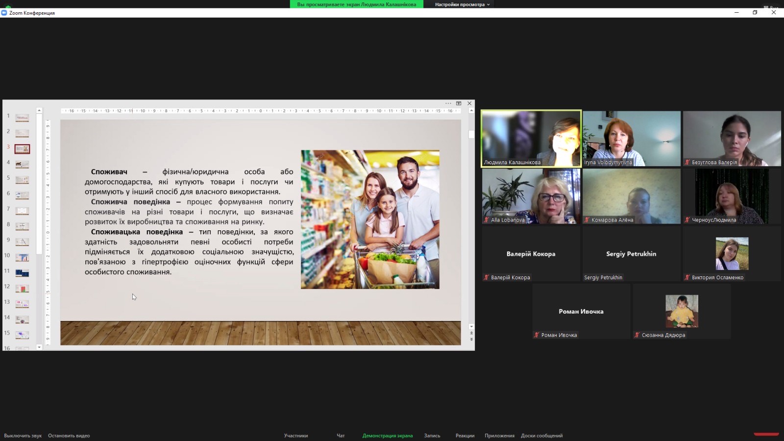Select slide 8 thumbnail

(x=22, y=226)
